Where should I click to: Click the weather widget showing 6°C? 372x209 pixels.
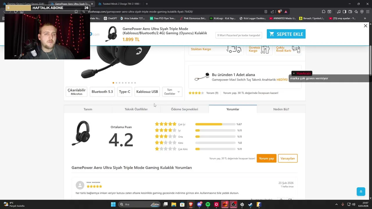(14, 204)
